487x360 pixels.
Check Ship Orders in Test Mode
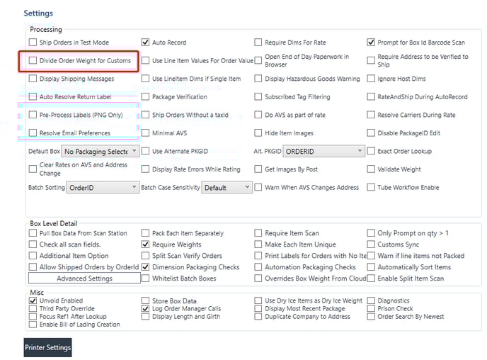[33, 43]
